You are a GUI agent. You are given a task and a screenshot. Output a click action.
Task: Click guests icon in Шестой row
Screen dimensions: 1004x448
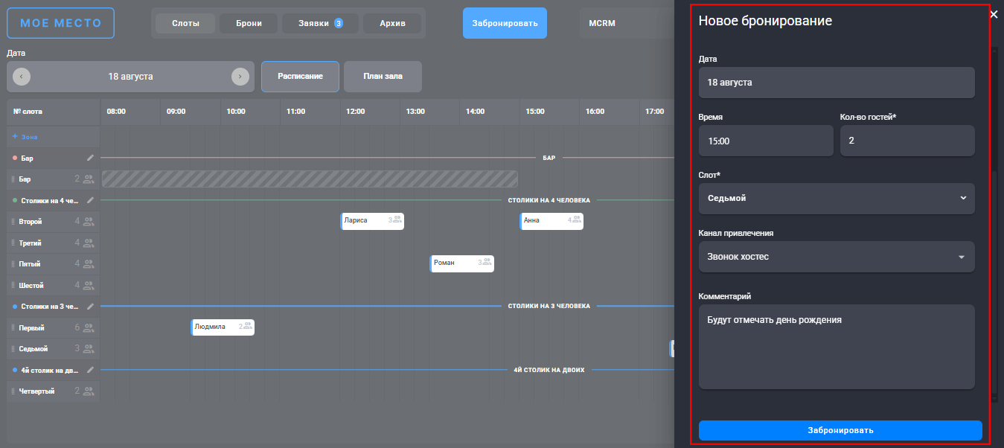pos(89,285)
